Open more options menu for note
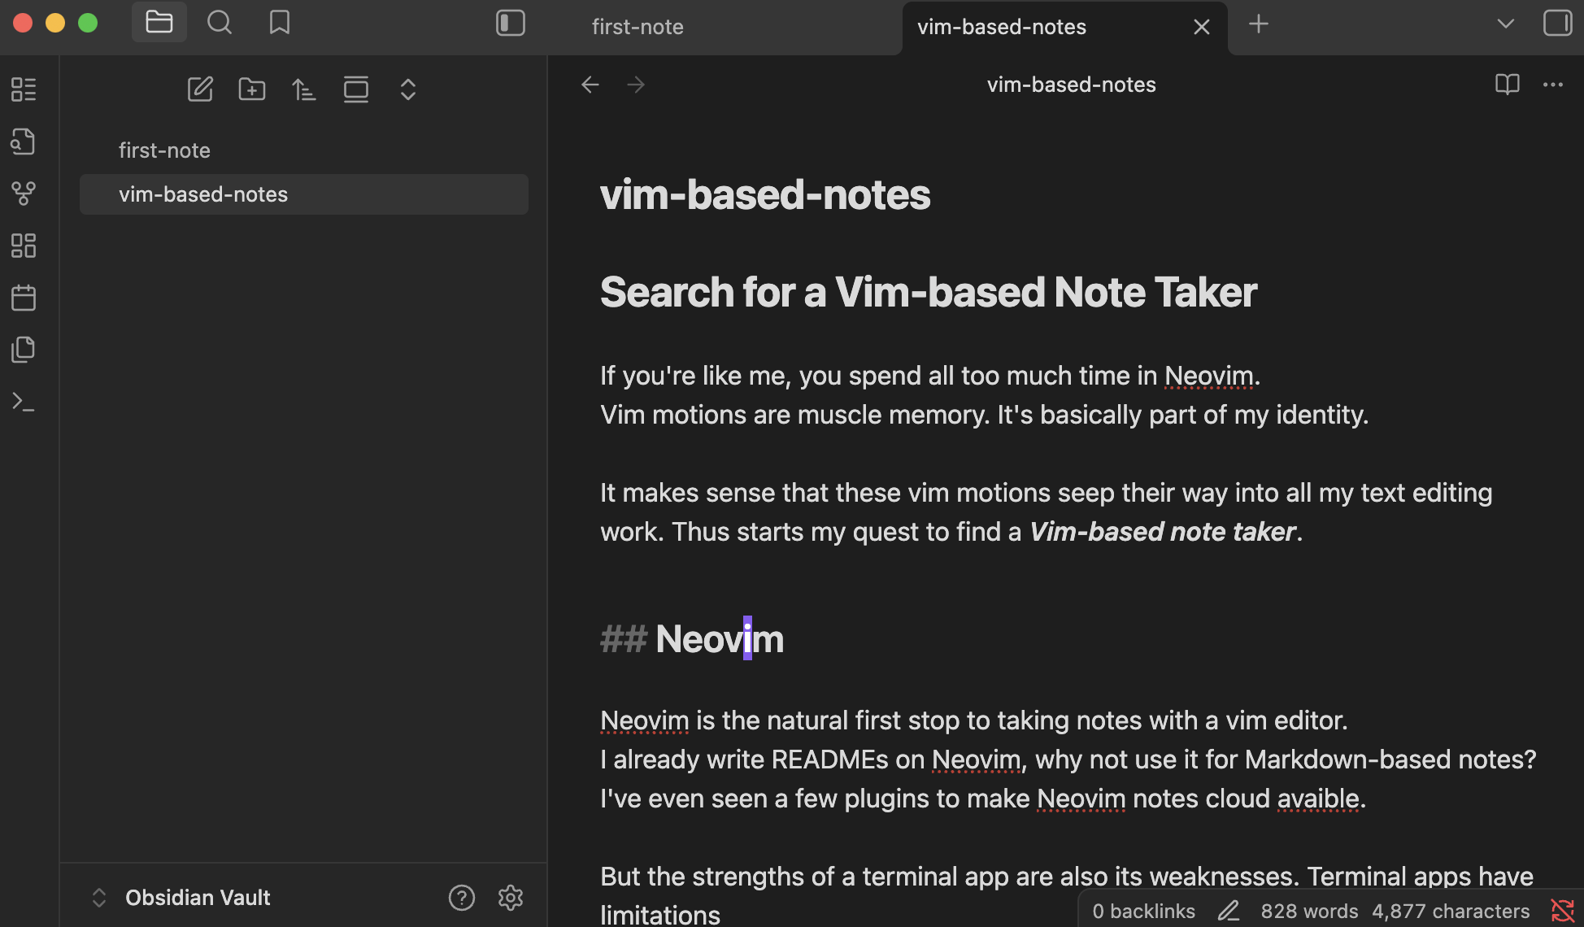Image resolution: width=1584 pixels, height=927 pixels. coord(1552,85)
